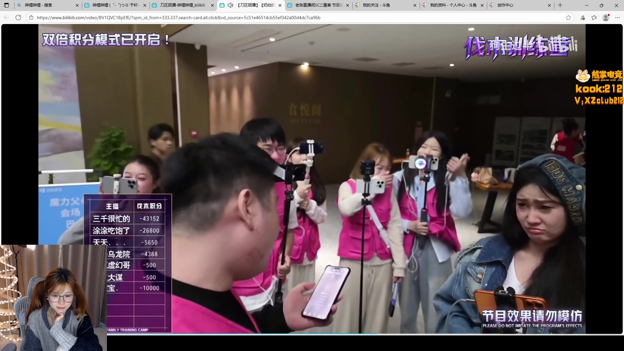Close the 创作中心 tab
Image resolution: width=624 pixels, height=351 pixels.
(x=549, y=5)
